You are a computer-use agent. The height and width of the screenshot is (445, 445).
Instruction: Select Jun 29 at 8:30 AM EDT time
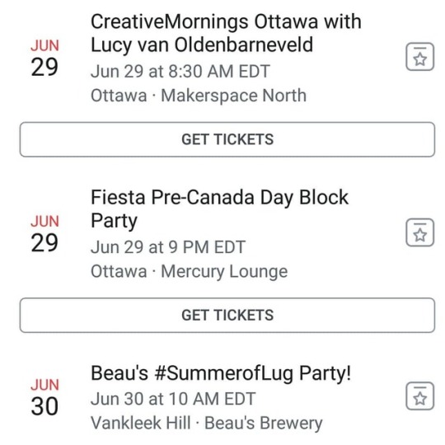tap(180, 72)
